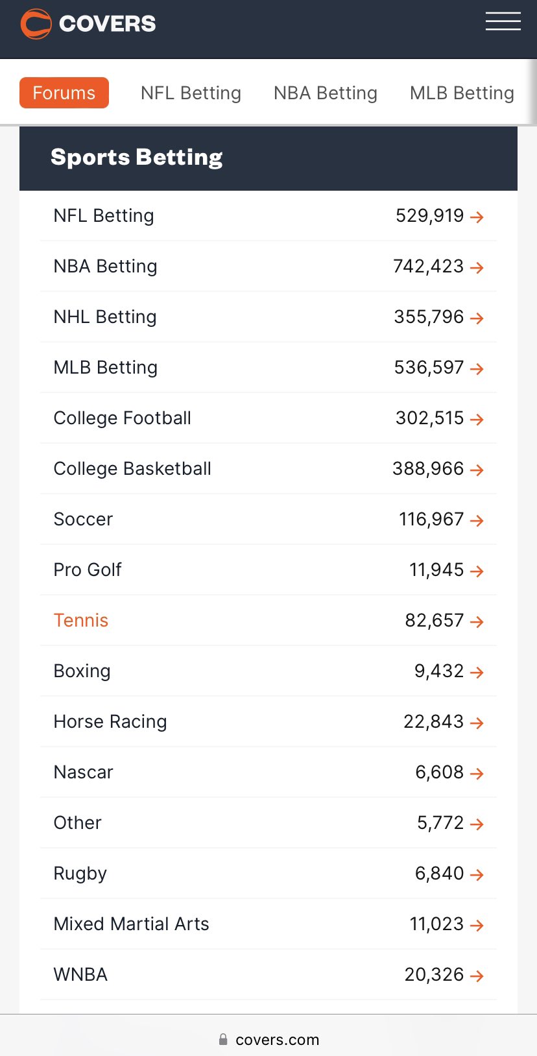Click the arrow beside NBA Betting count 742,423
The width and height of the screenshot is (537, 1056).
pyautogui.click(x=477, y=267)
